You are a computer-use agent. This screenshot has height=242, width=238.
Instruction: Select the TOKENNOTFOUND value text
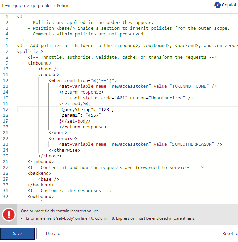[189, 86]
